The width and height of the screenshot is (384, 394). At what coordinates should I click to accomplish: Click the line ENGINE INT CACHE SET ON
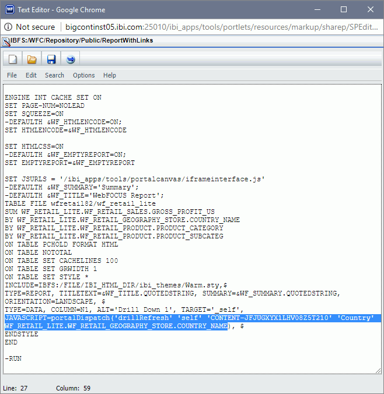pos(53,97)
